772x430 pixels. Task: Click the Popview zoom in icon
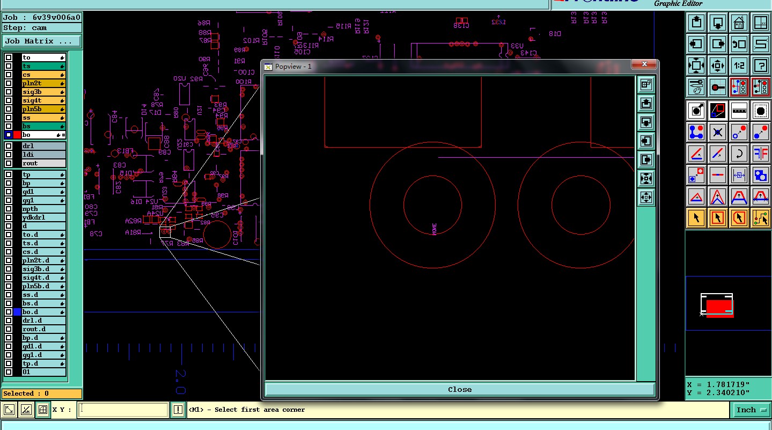[646, 178]
